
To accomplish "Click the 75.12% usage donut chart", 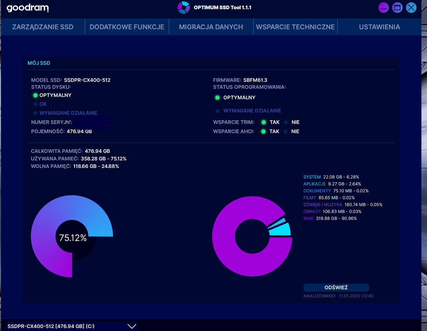I will pyautogui.click(x=72, y=236).
